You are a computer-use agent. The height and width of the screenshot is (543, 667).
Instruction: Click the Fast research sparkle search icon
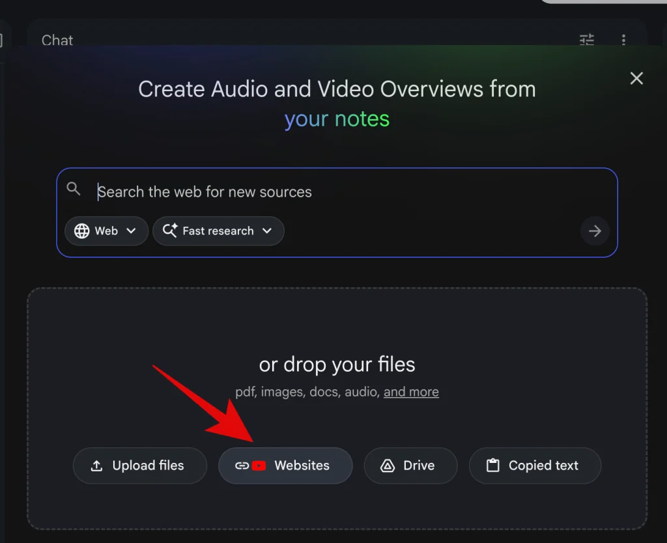click(170, 231)
